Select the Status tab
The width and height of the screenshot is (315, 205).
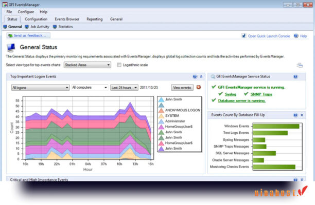pyautogui.click(x=12, y=19)
